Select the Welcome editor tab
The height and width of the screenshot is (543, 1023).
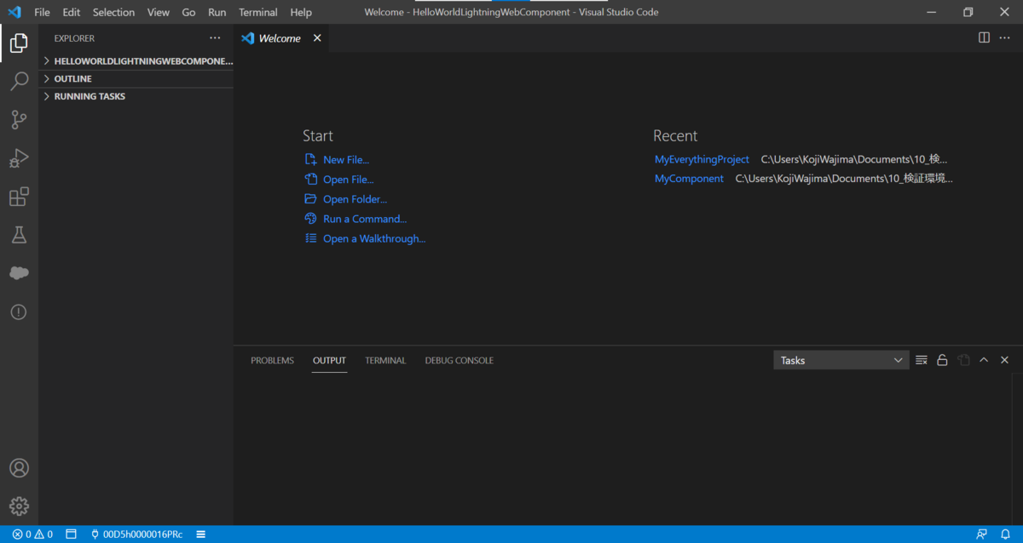[281, 38]
